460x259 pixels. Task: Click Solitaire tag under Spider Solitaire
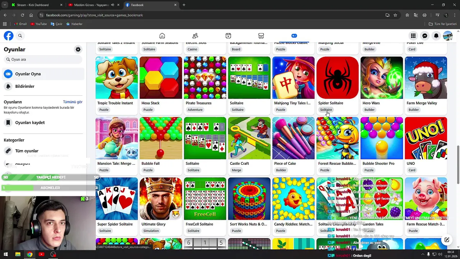pos(326,110)
